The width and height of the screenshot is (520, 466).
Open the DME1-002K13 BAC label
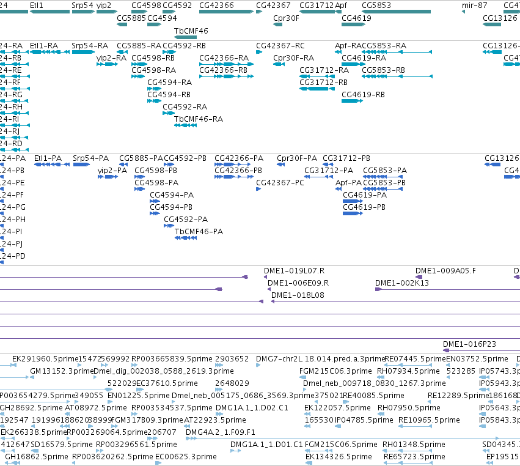click(402, 283)
